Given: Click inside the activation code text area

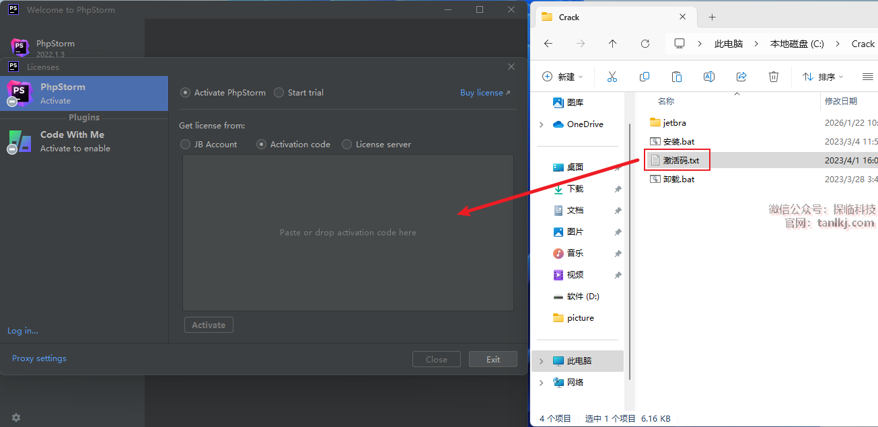Looking at the screenshot, I should tap(348, 232).
